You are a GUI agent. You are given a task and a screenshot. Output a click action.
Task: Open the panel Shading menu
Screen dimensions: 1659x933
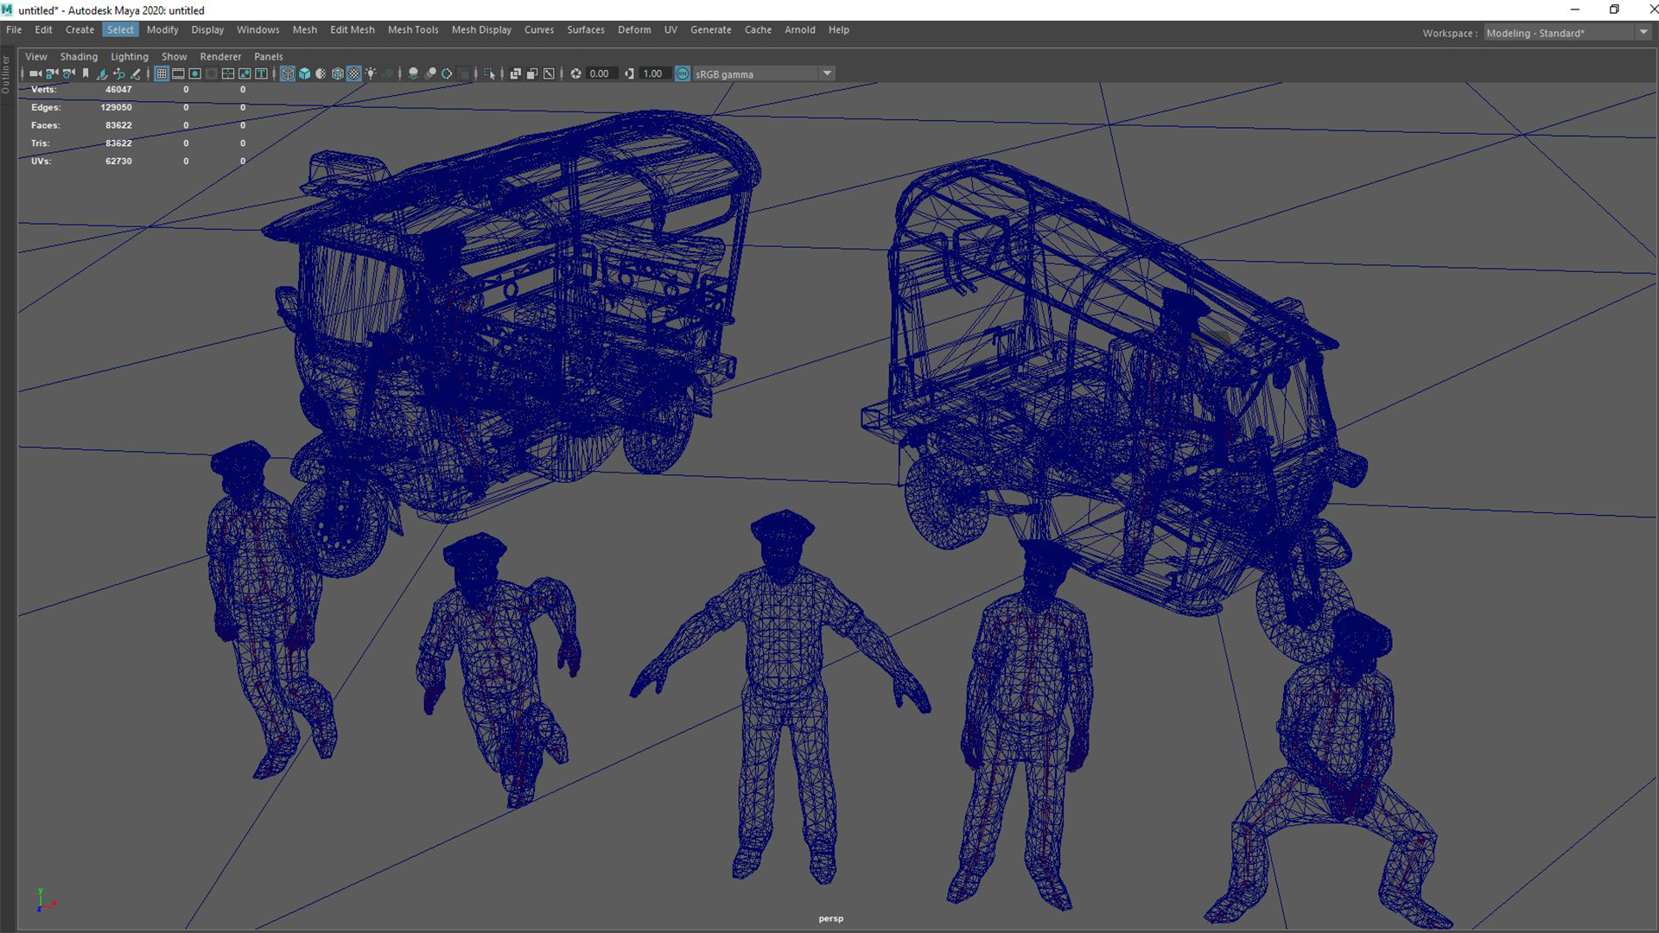[x=79, y=56]
